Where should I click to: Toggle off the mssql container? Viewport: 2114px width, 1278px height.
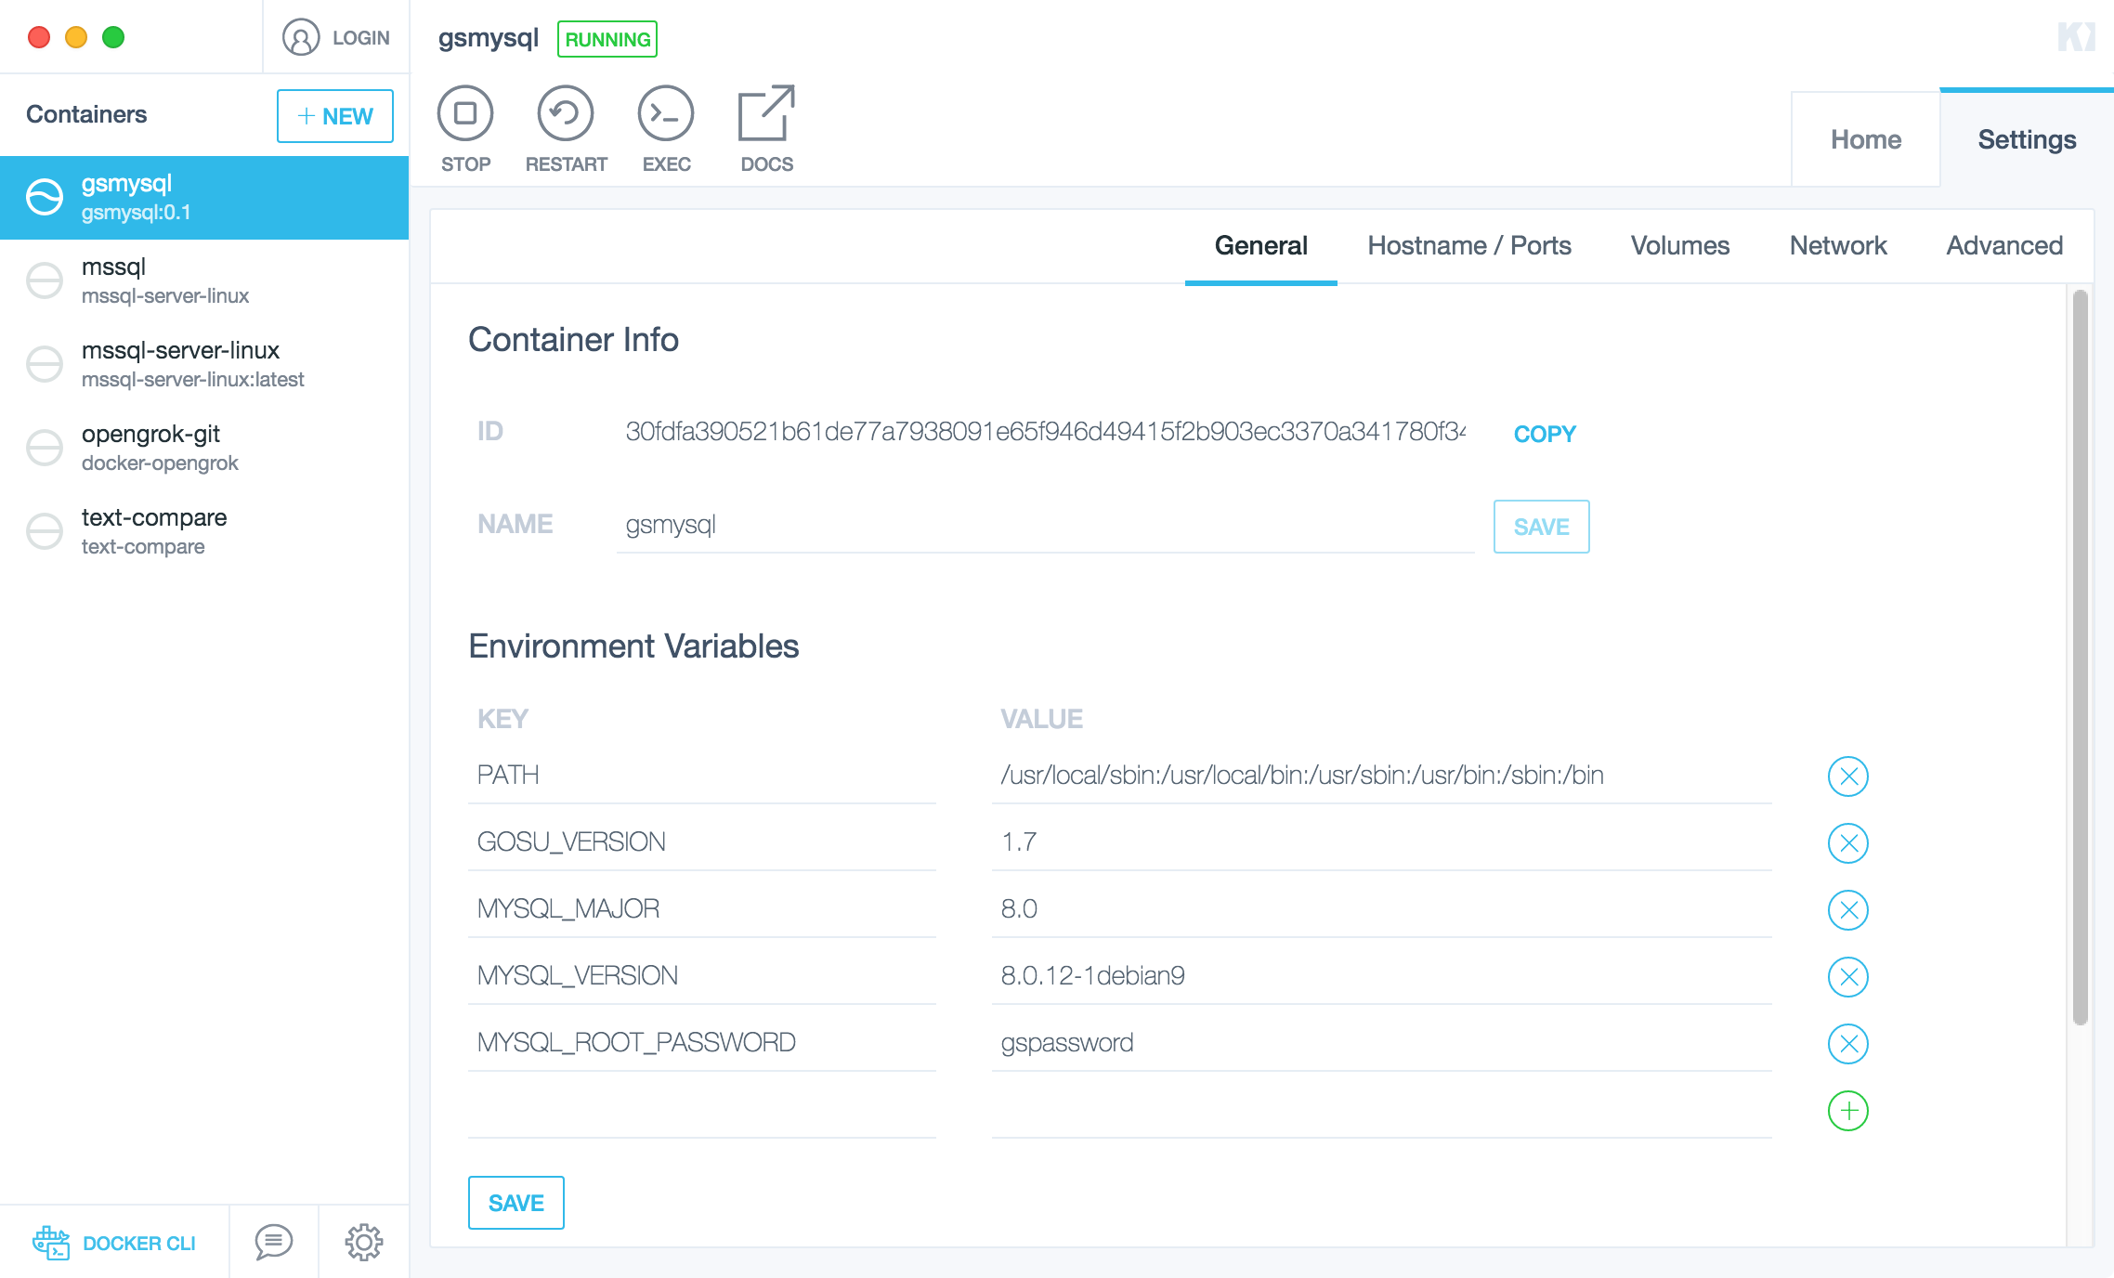pyautogui.click(x=44, y=278)
